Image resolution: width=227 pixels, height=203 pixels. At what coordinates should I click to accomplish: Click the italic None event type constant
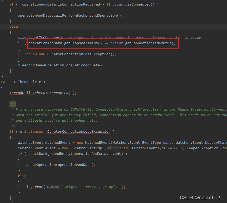pyautogui.click(x=167, y=143)
